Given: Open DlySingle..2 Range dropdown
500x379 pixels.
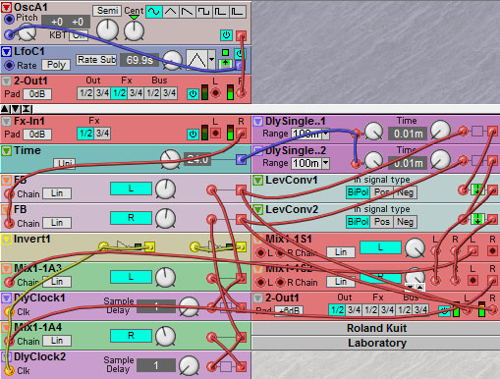Looking at the screenshot, I should tap(325, 163).
